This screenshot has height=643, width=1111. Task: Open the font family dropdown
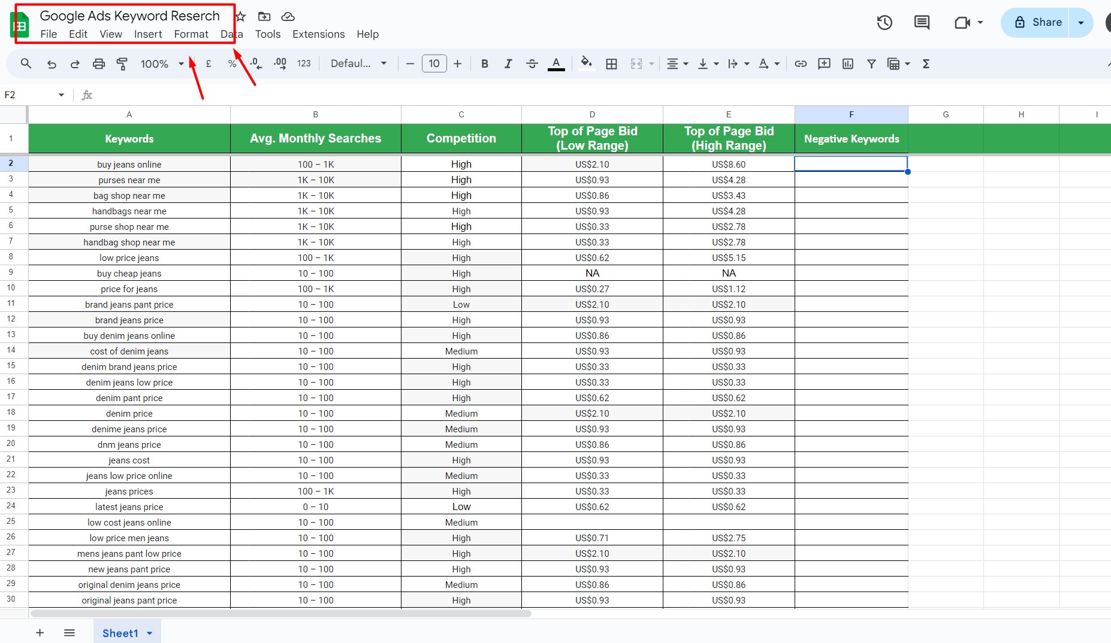click(358, 63)
